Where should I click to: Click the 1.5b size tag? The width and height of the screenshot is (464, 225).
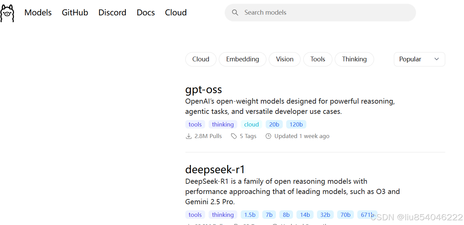point(250,215)
